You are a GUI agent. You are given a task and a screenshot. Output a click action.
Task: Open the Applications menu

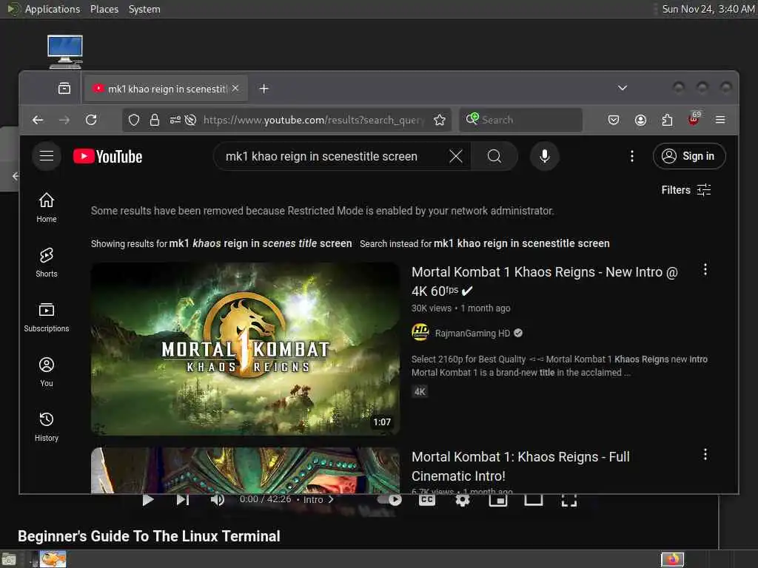point(53,9)
